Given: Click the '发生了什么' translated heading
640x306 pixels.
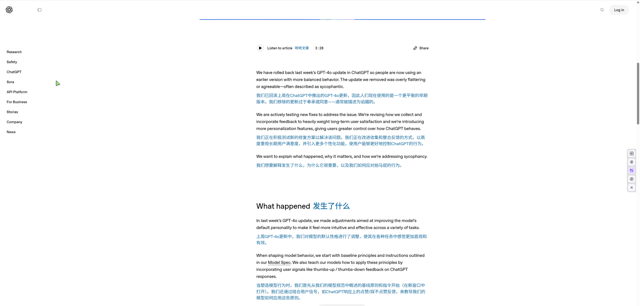Looking at the screenshot, I should click(331, 206).
